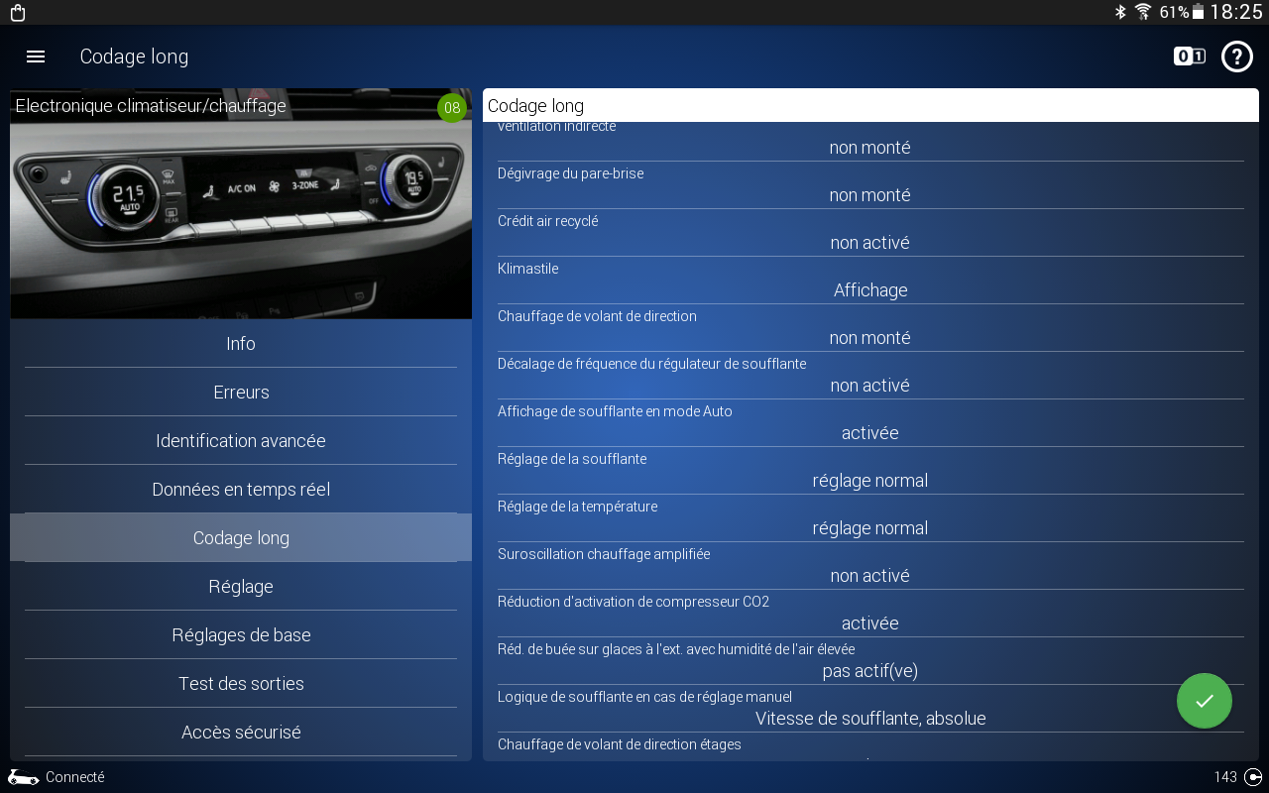Open the hamburger navigation menu

pos(36,57)
